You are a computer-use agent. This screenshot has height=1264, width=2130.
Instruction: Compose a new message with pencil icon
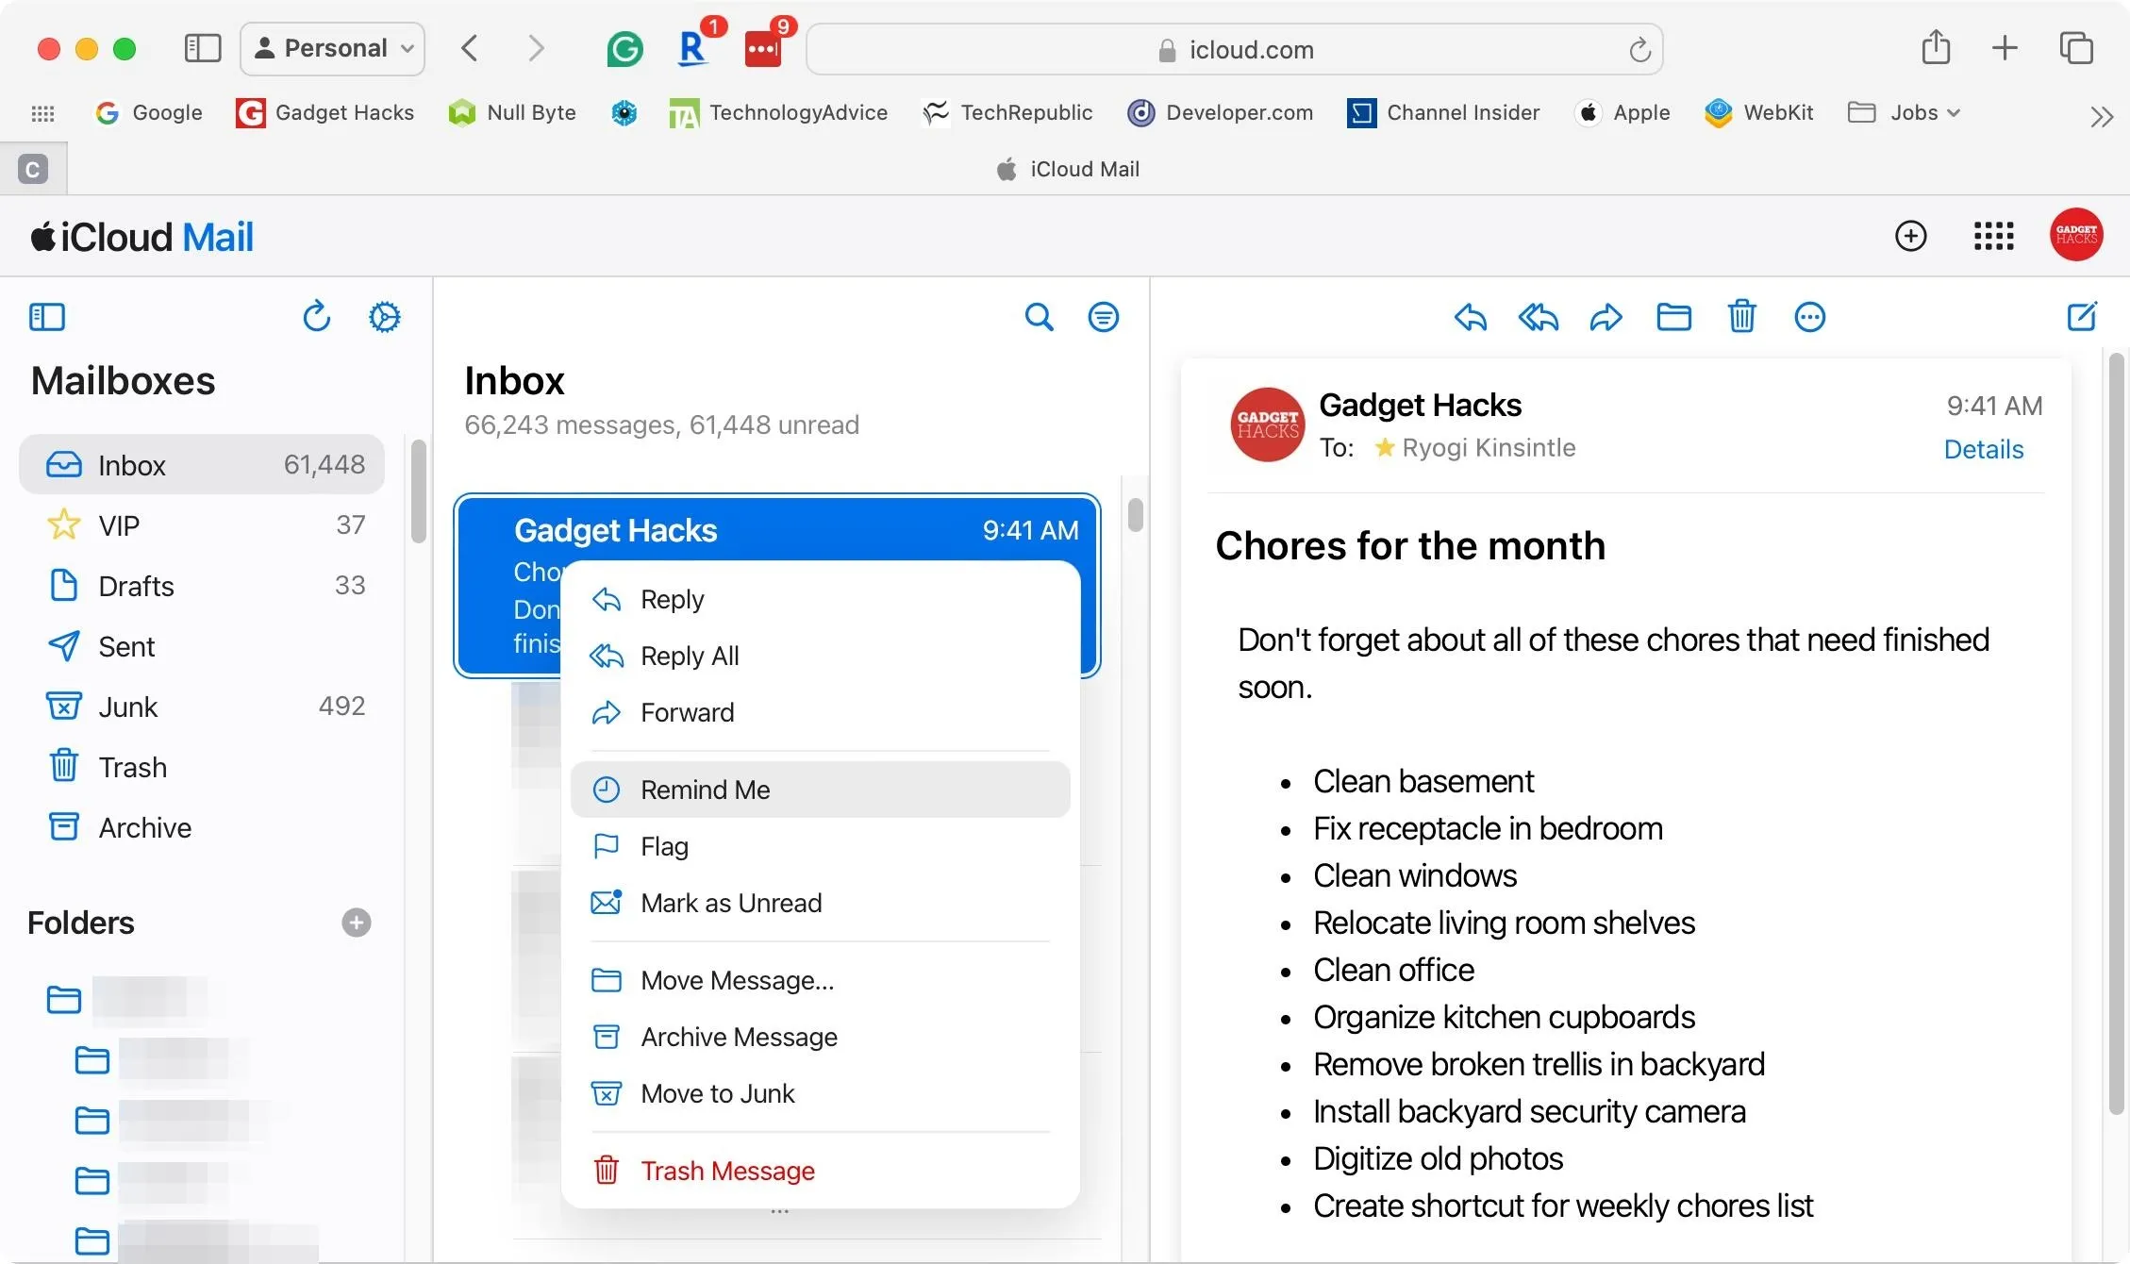2082,316
